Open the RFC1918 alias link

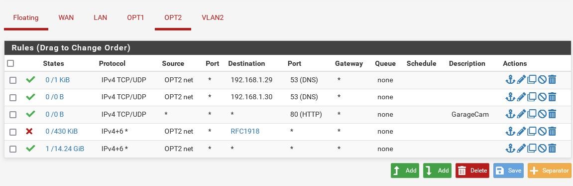245,132
